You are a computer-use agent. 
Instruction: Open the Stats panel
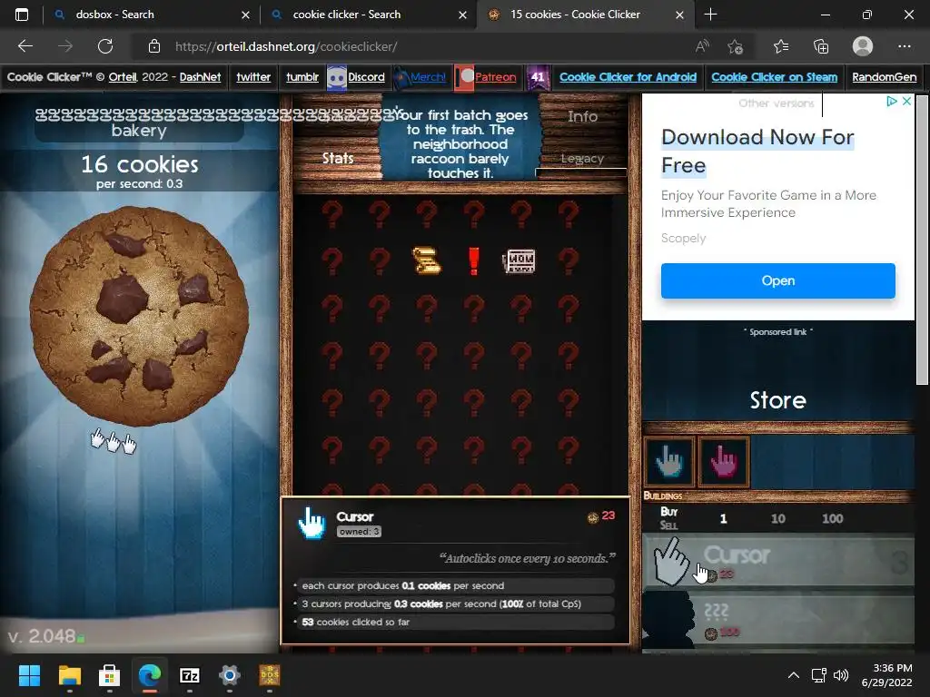(x=338, y=158)
